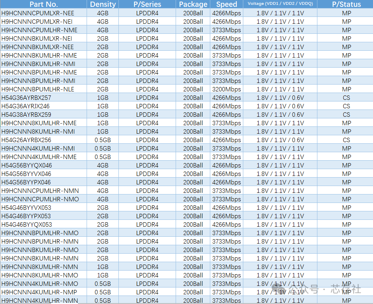
Task: Click cell H9HCNNN4KUMLHR-NME
Action: coord(44,157)
